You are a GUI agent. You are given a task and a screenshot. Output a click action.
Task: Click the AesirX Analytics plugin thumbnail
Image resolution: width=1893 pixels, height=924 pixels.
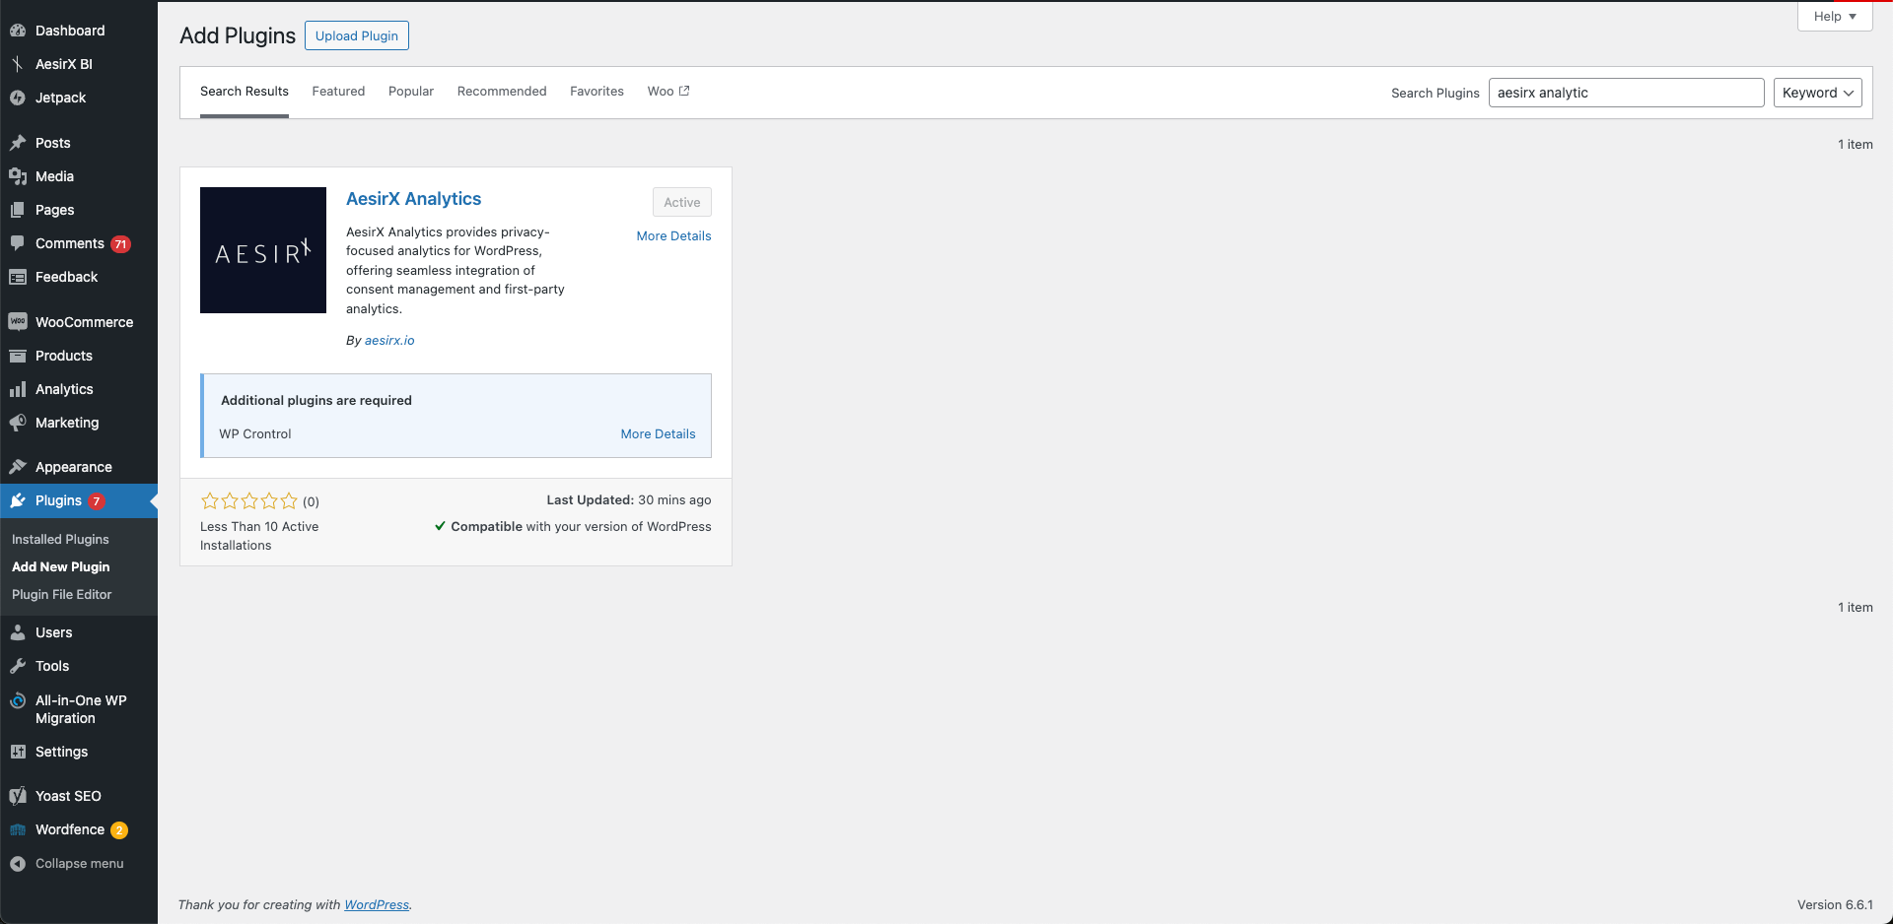[x=262, y=250]
